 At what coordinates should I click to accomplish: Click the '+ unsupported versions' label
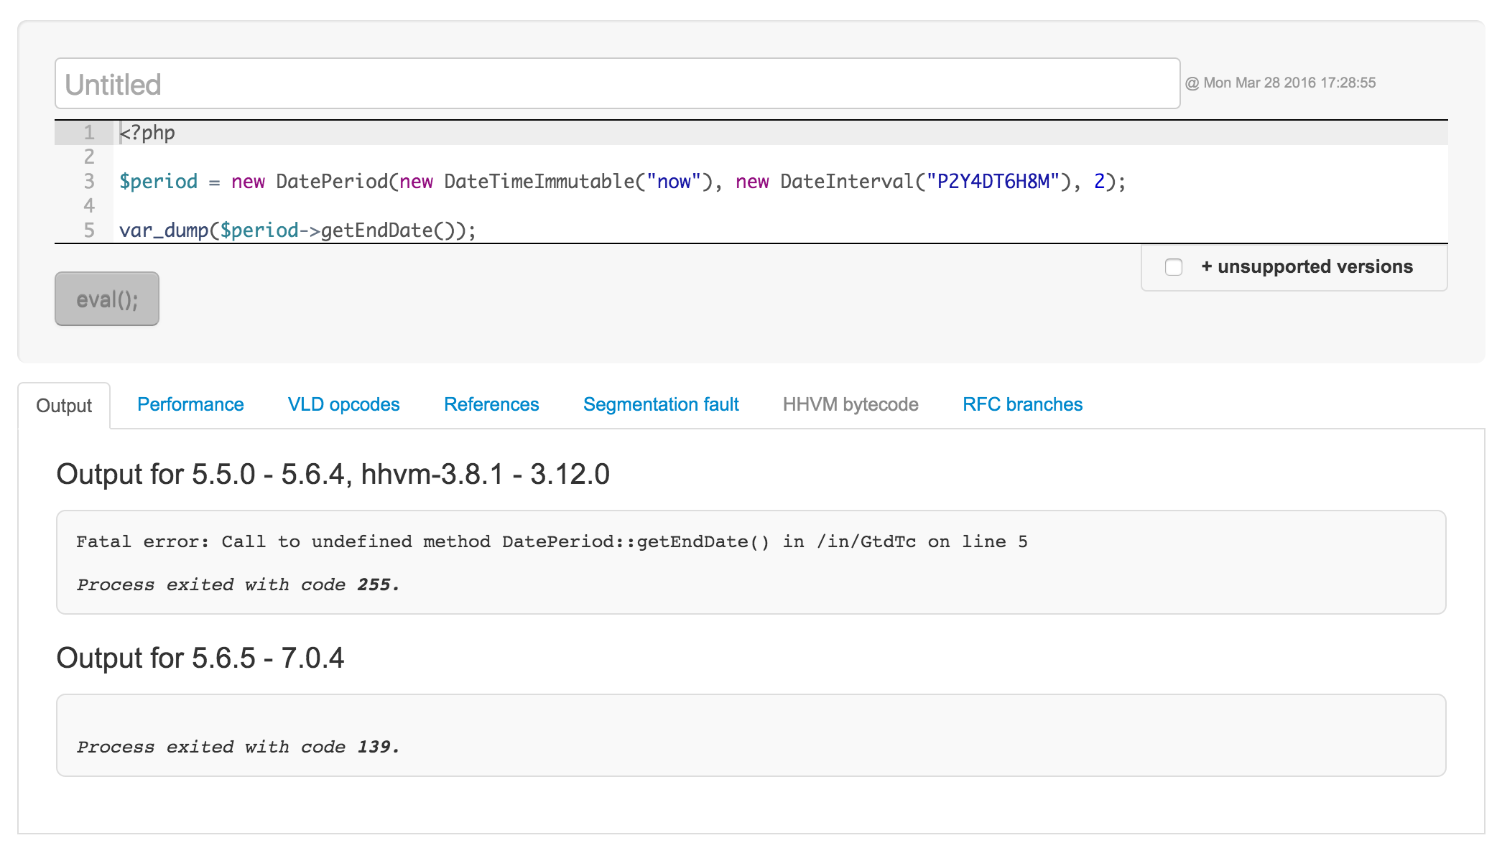pyautogui.click(x=1307, y=266)
